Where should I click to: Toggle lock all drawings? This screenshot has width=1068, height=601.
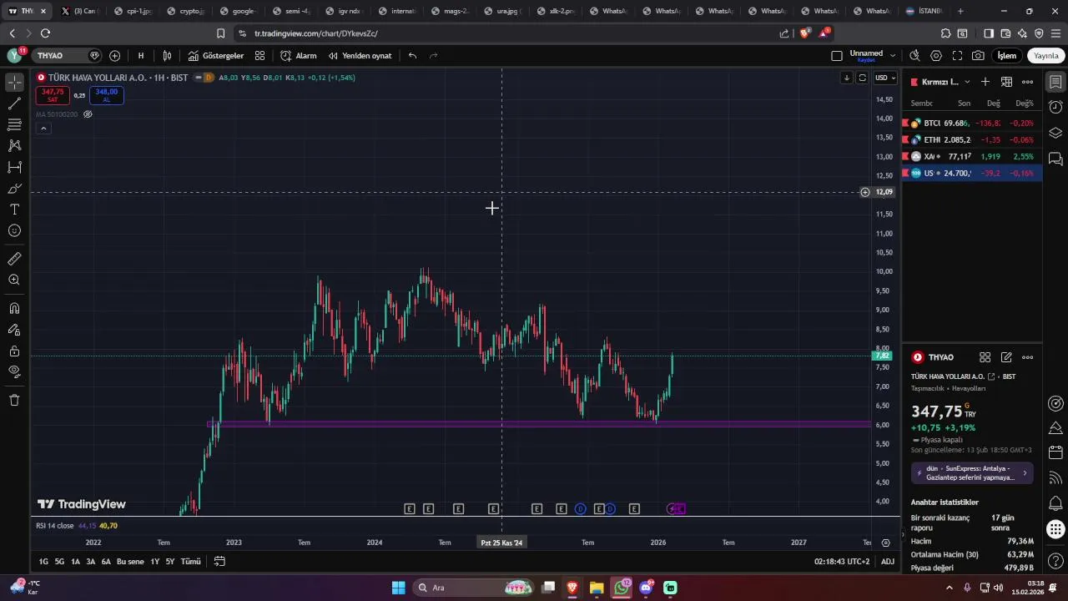click(14, 351)
